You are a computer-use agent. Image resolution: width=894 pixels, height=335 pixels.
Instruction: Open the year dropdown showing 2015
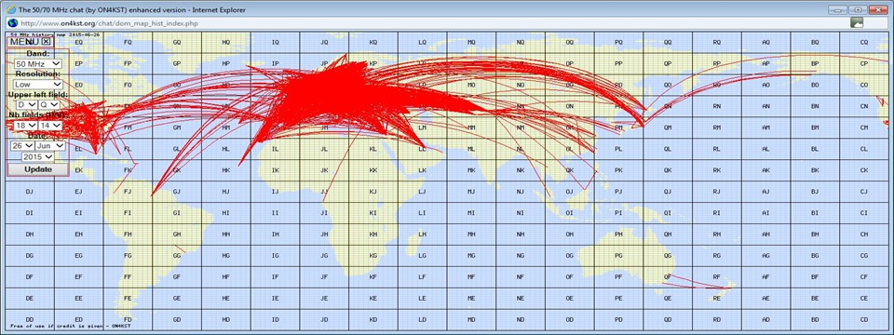coord(38,156)
